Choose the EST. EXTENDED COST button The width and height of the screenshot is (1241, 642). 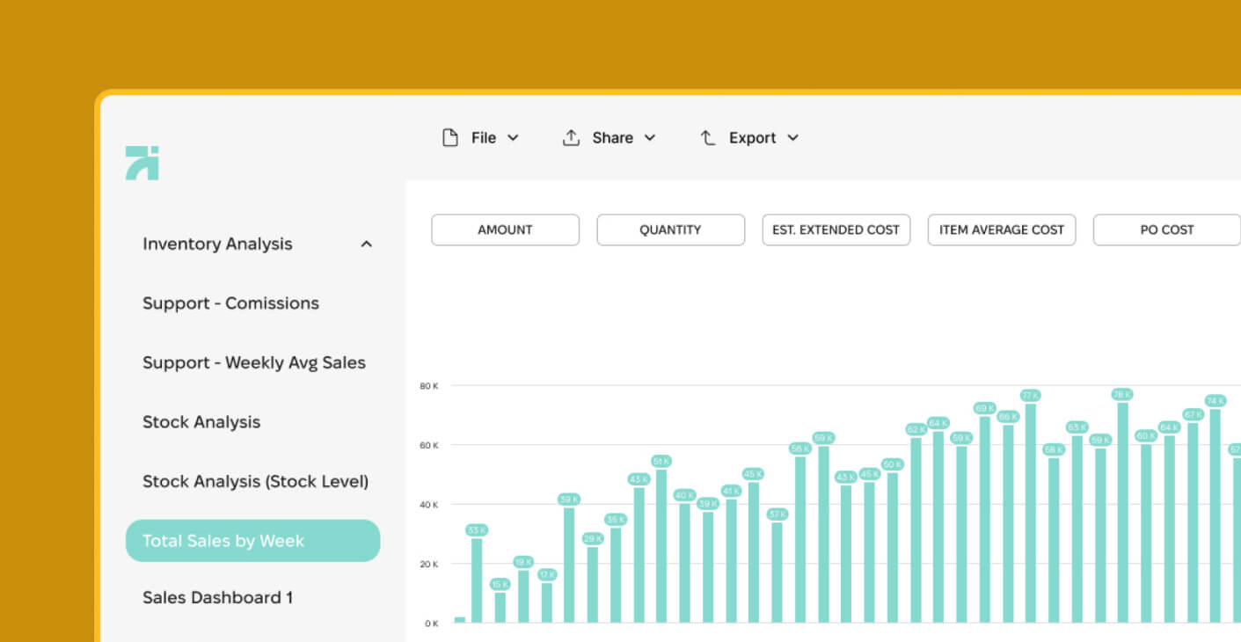coord(836,230)
